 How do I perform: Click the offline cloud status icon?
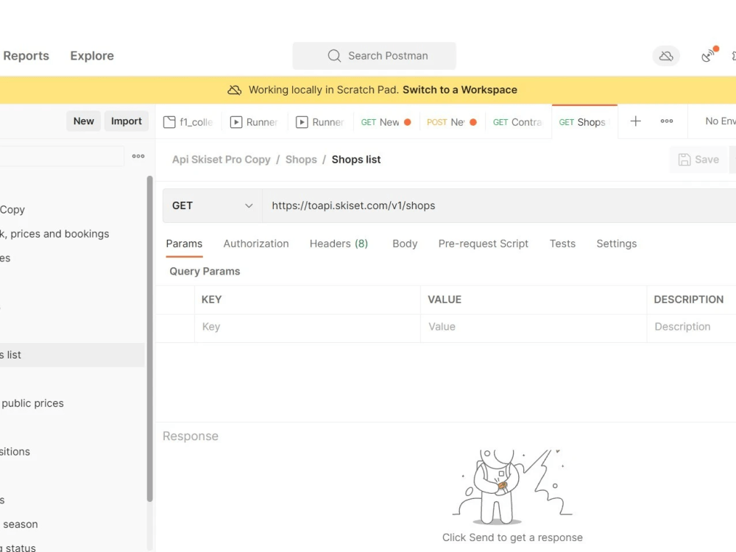(x=666, y=55)
